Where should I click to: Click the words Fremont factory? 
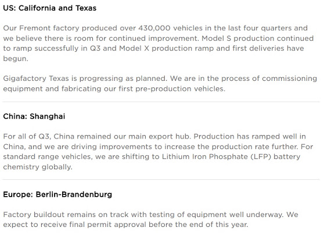point(49,28)
